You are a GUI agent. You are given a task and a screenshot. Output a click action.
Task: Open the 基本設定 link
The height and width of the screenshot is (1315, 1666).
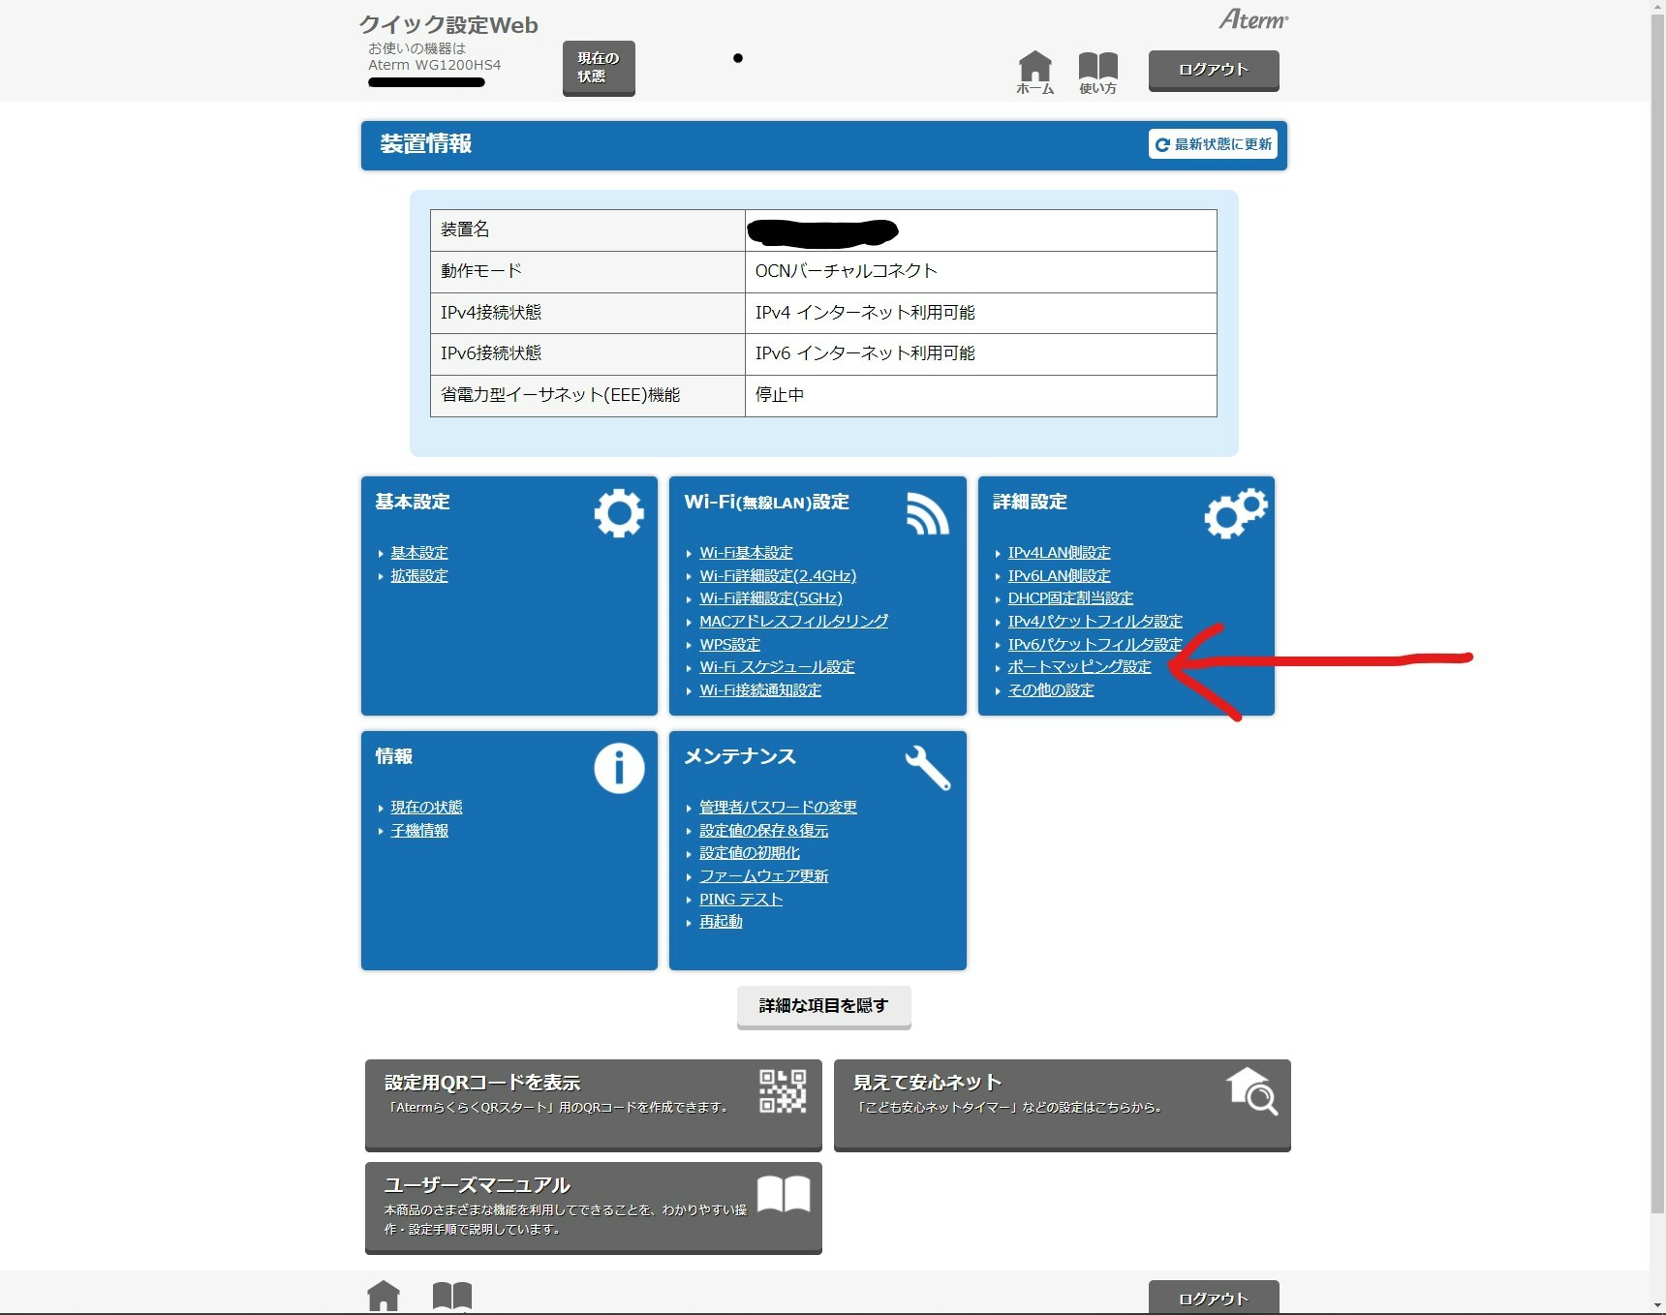tap(419, 553)
